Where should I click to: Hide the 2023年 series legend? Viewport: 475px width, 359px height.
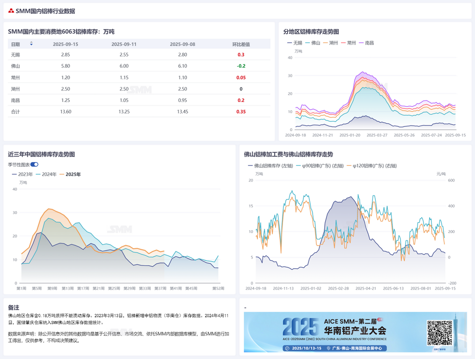click(22, 174)
